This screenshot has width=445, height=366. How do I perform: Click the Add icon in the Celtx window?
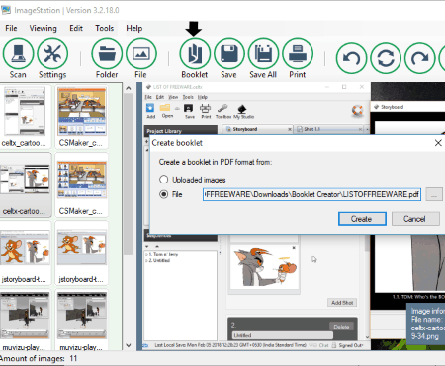click(150, 110)
